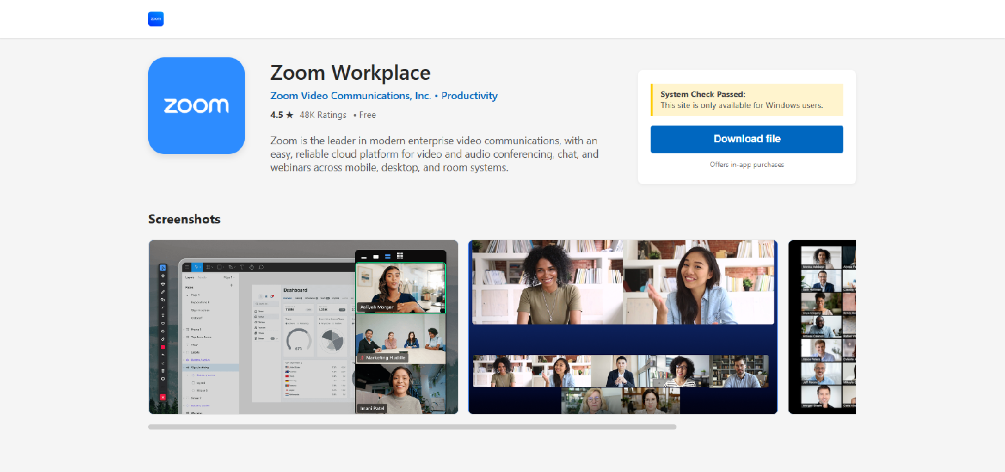Click the "48K Ratings" text
The height and width of the screenshot is (472, 1005).
323,115
